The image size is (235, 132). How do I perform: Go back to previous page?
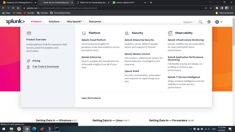coord(3,8)
